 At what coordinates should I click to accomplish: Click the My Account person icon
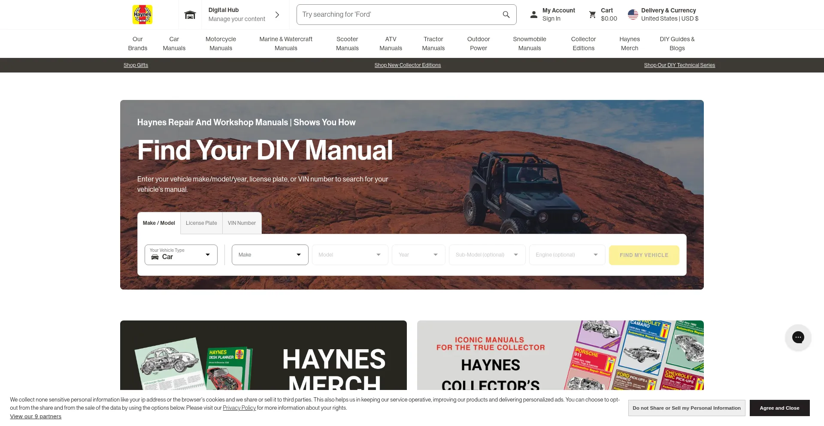[533, 15]
